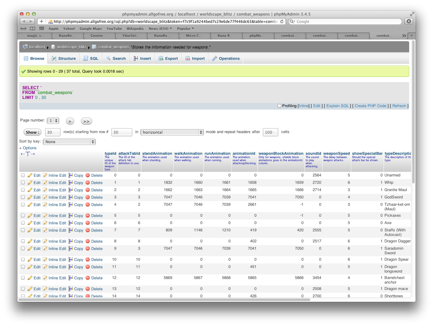Sort by the weaponSpeed column header
The width and height of the screenshot is (433, 326).
tap(337, 154)
